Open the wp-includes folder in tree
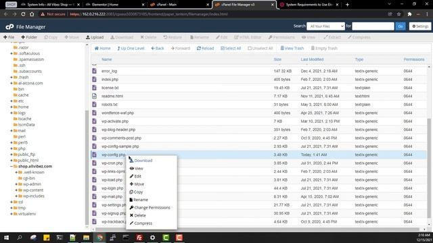Viewport: 433px width, 243px height. (x=34, y=196)
